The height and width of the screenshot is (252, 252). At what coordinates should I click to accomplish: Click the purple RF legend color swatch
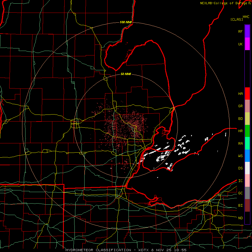pyautogui.click(x=247, y=31)
